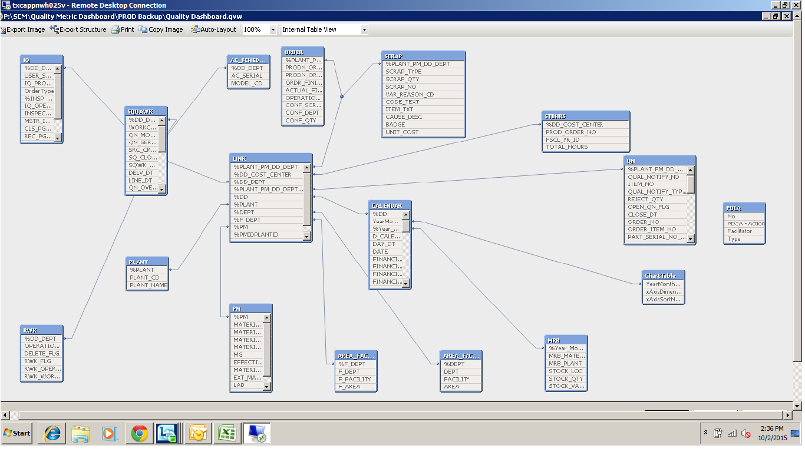
Task: Click the Print toolbar button
Action: [x=123, y=29]
